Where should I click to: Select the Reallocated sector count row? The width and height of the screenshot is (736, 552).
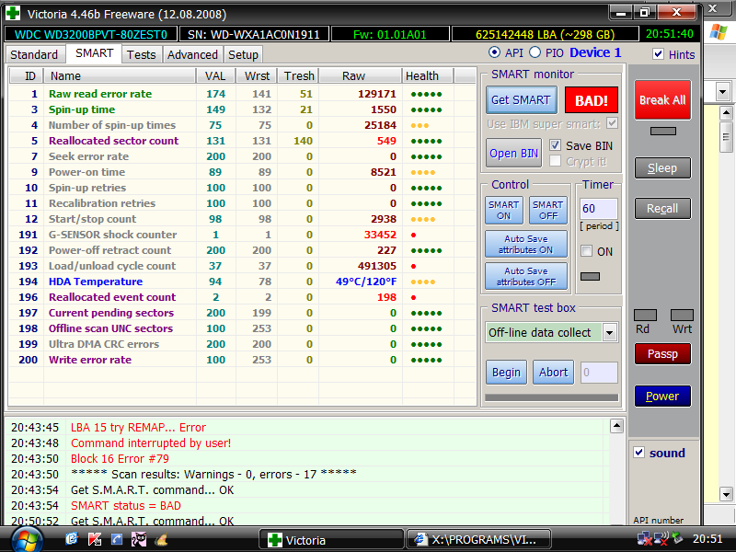coord(242,141)
